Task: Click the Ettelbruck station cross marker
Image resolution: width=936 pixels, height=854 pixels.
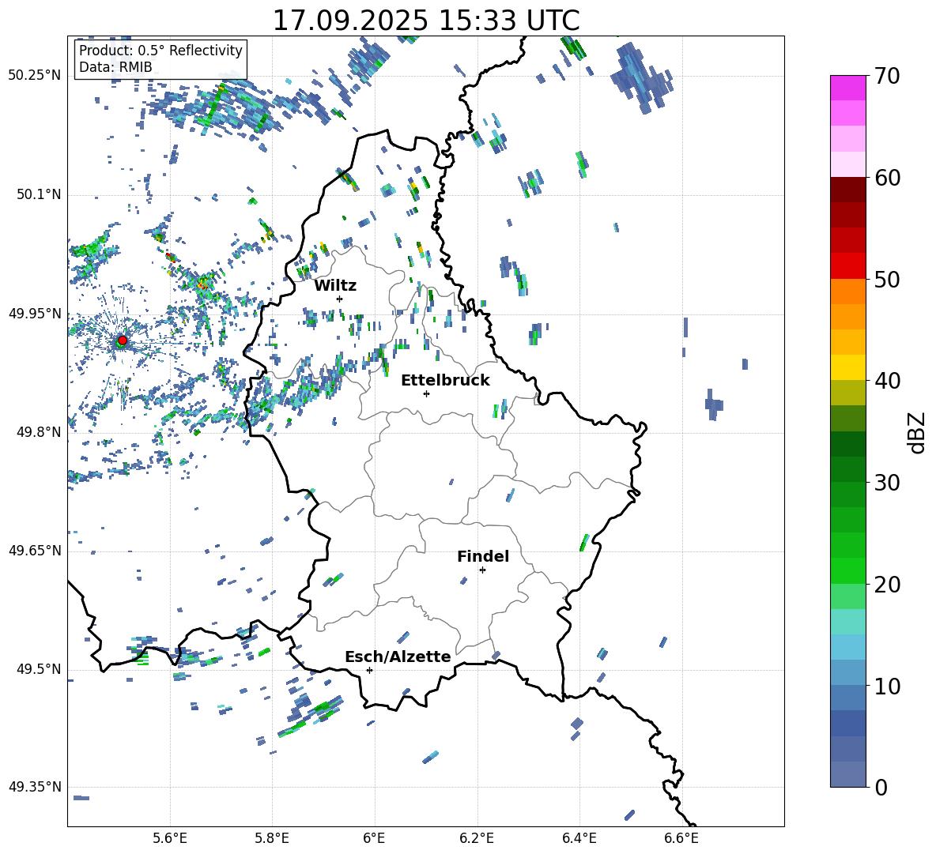Action: tap(426, 393)
